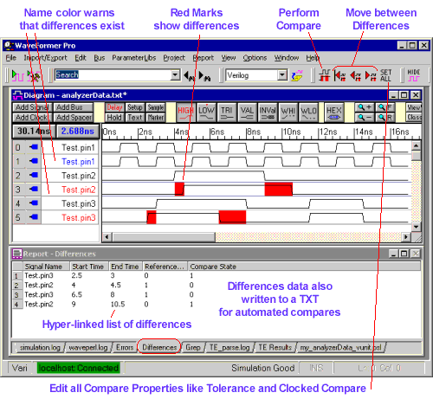Click the SET ALL compare properties button
The image size is (433, 399).
click(385, 75)
